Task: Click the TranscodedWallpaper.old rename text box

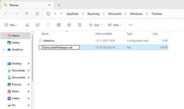Action: point(61,47)
